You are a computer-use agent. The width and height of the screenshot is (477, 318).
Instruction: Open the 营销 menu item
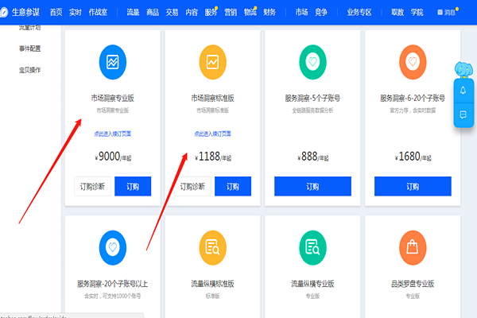(231, 12)
